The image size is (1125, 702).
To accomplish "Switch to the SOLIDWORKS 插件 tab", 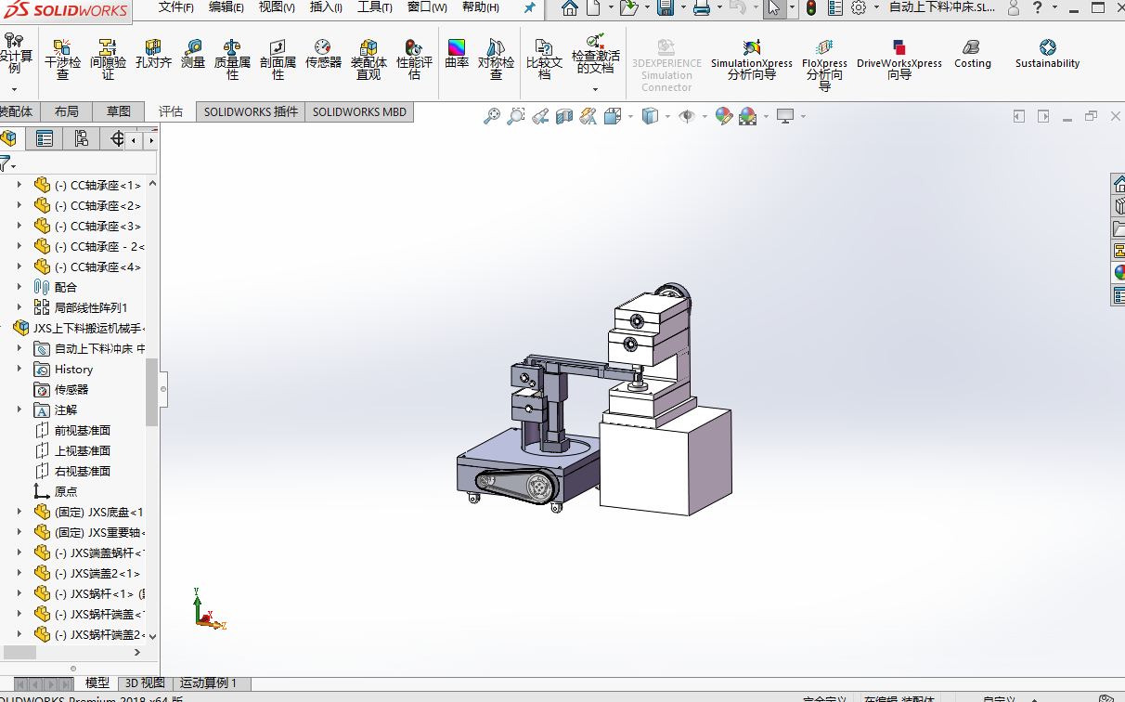I will click(251, 111).
